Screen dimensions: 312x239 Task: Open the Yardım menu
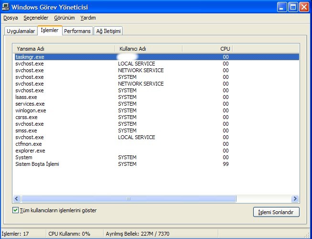coord(88,18)
